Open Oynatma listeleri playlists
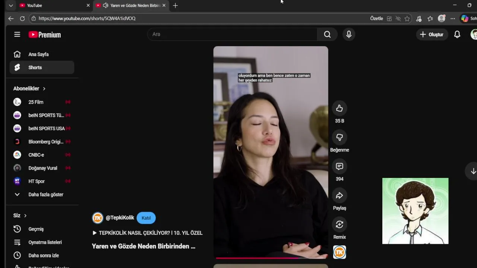Viewport: 477px width, 268px height. (x=42, y=242)
